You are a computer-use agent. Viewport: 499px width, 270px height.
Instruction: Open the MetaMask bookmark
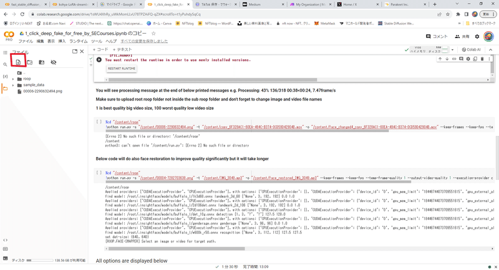point(324,24)
